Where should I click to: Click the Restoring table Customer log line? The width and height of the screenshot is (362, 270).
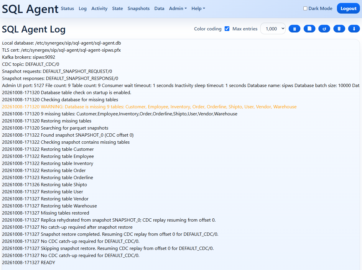click(48, 149)
